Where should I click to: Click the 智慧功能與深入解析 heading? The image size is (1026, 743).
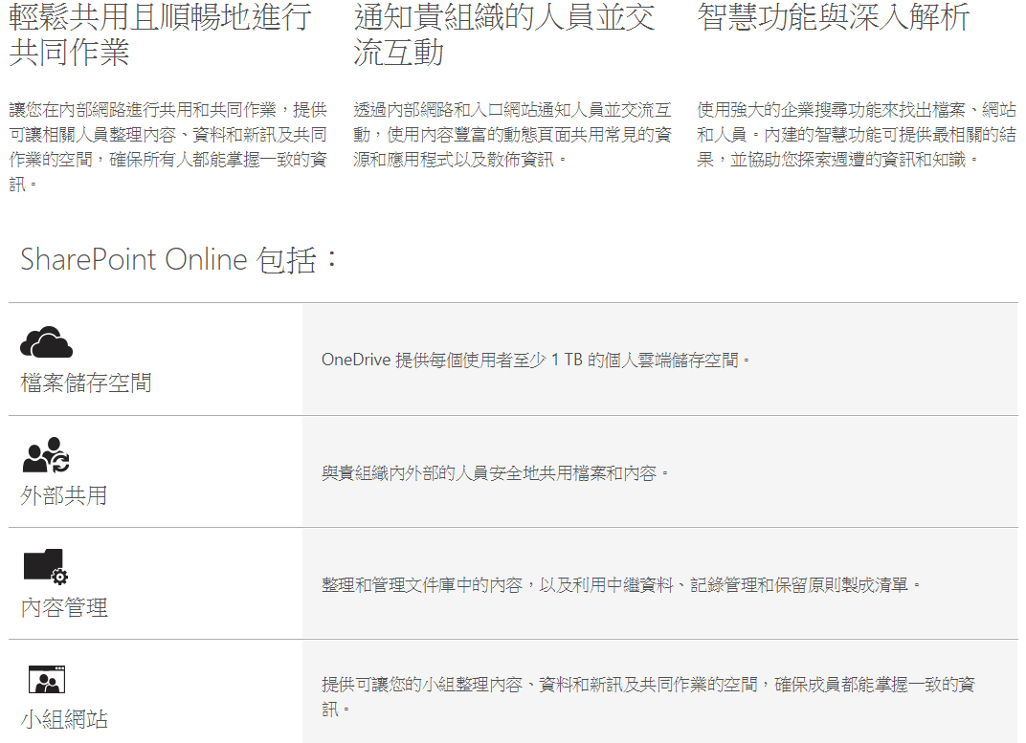pyautogui.click(x=833, y=16)
